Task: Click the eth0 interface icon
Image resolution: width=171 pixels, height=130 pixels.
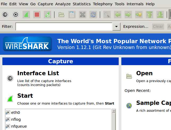Action: click(8, 113)
